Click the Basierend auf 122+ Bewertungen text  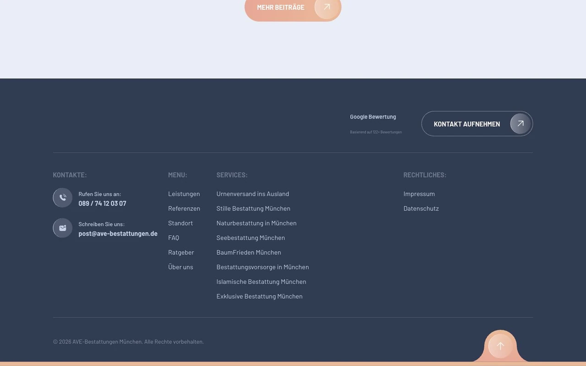click(x=375, y=132)
